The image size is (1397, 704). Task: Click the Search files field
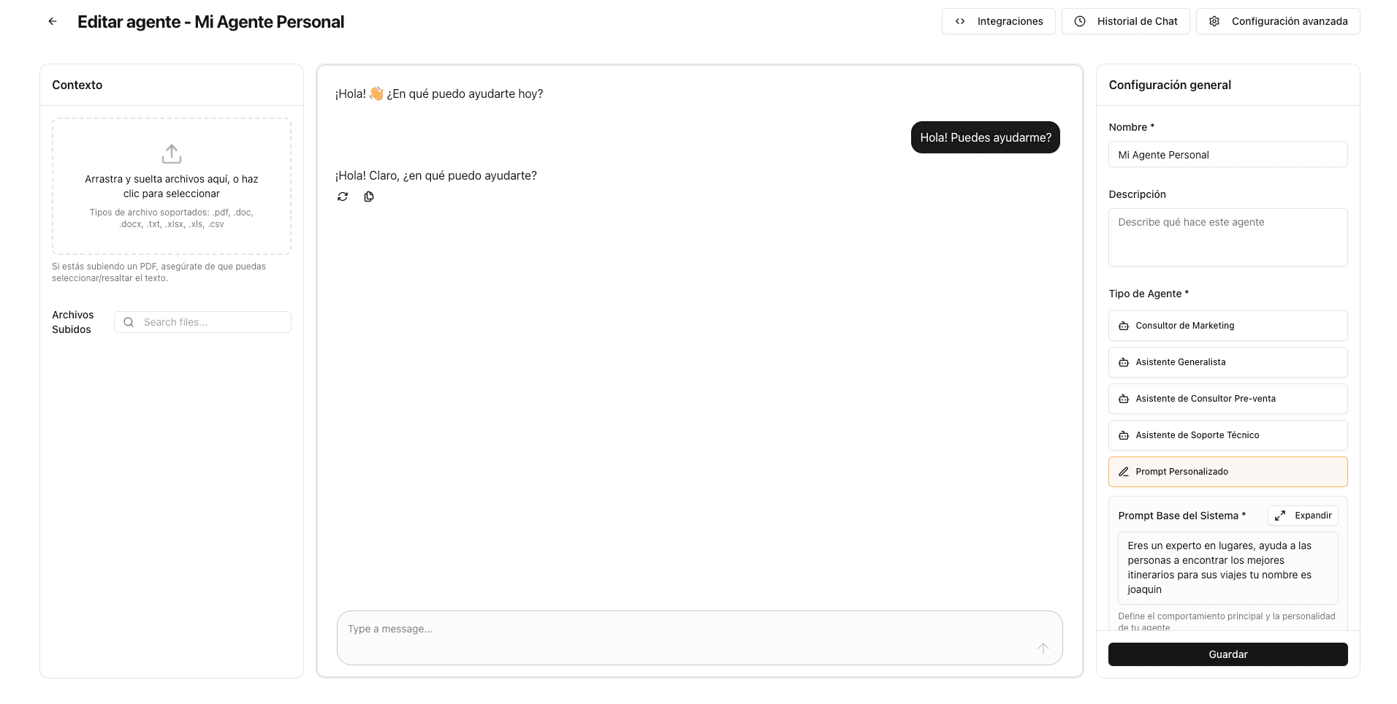(203, 322)
